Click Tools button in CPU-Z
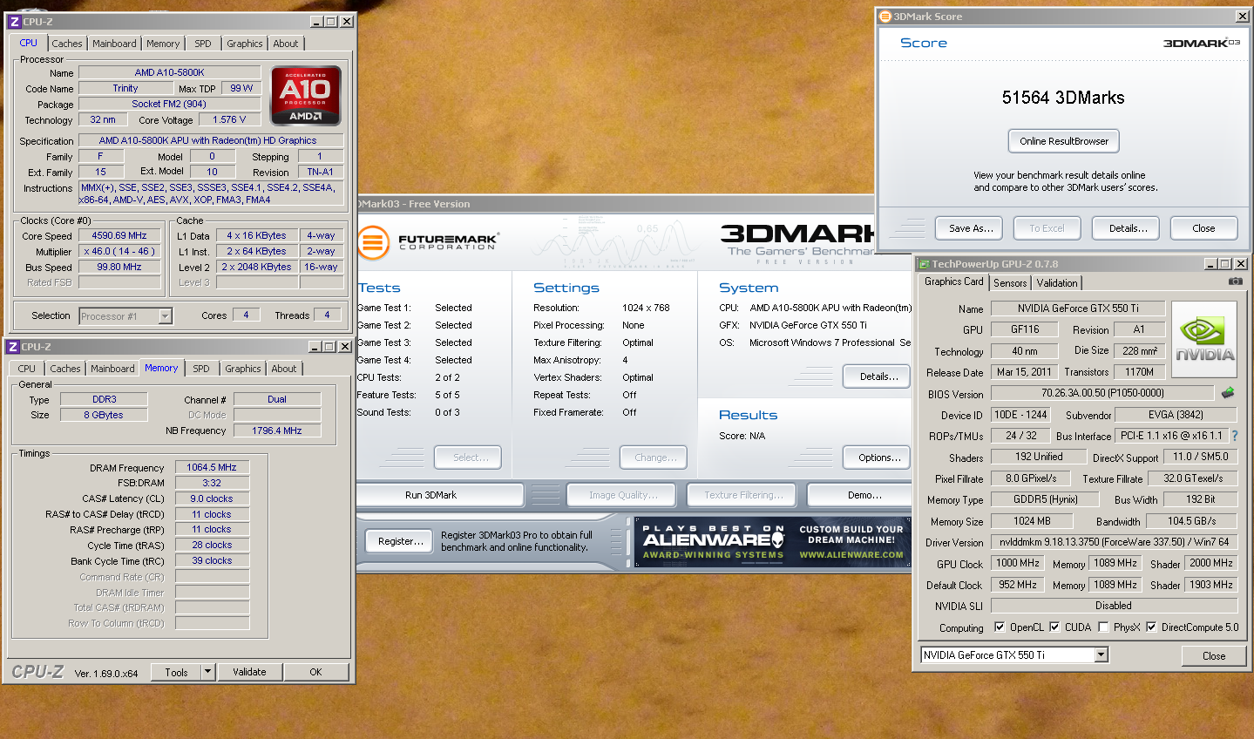 click(x=176, y=672)
